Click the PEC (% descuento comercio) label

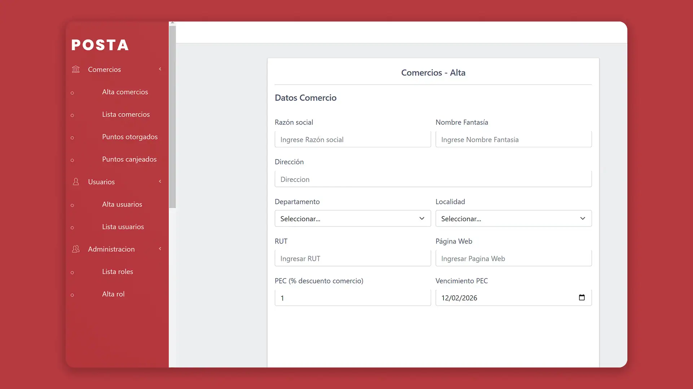[319, 281]
